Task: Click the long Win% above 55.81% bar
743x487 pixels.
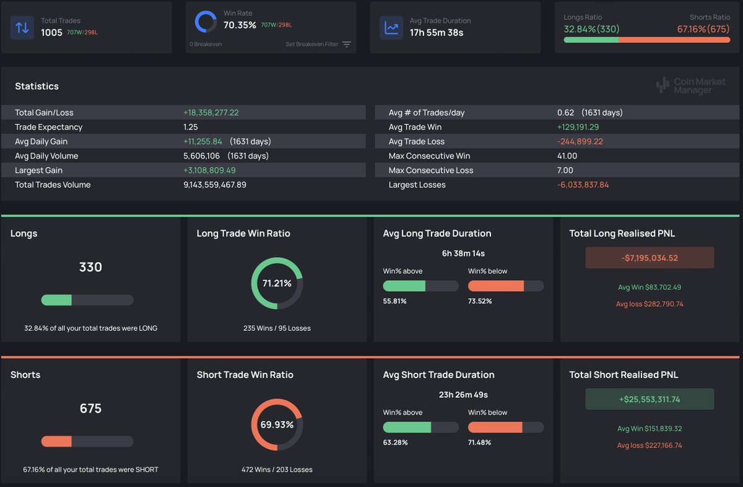Action: point(421,286)
